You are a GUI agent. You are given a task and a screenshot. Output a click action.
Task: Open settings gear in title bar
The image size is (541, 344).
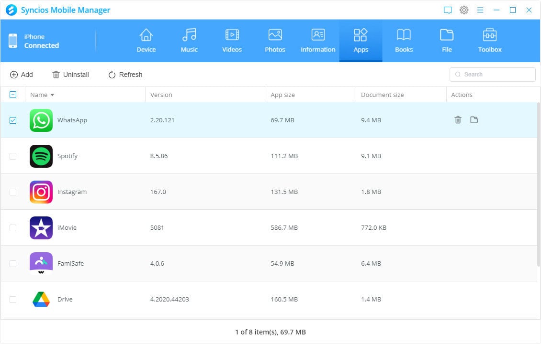point(464,10)
